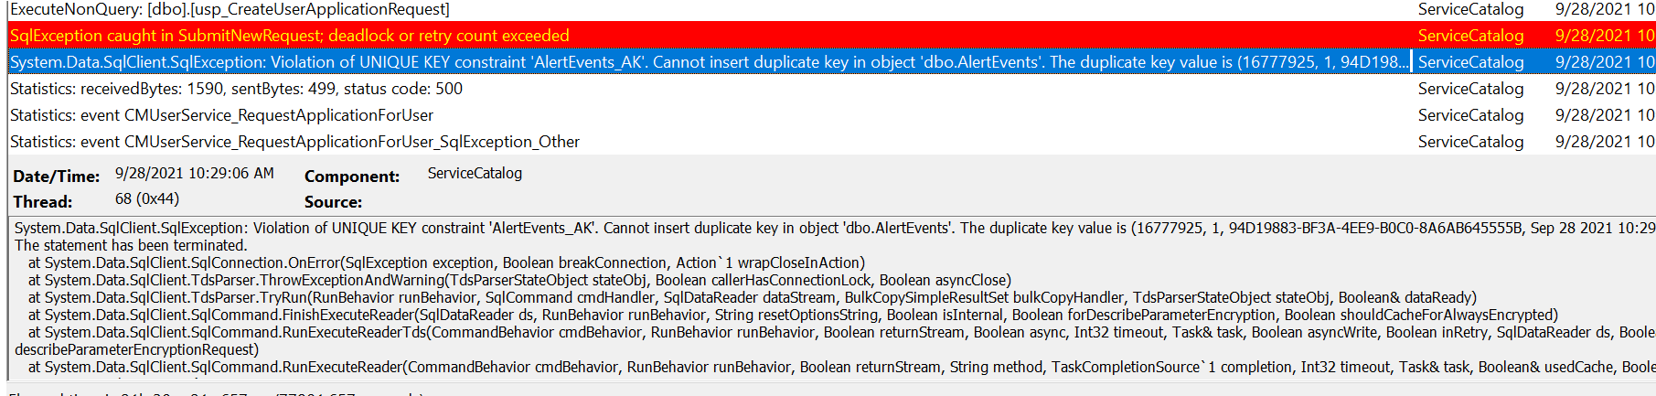The height and width of the screenshot is (396, 1656).
Task: Click the Component field showing ServiceCatalog
Action: click(x=475, y=173)
